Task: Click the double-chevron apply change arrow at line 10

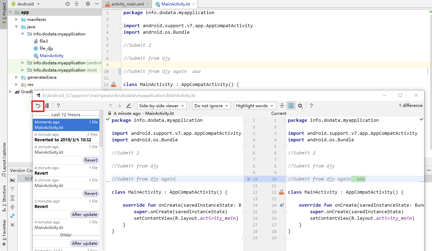Action: point(248,179)
